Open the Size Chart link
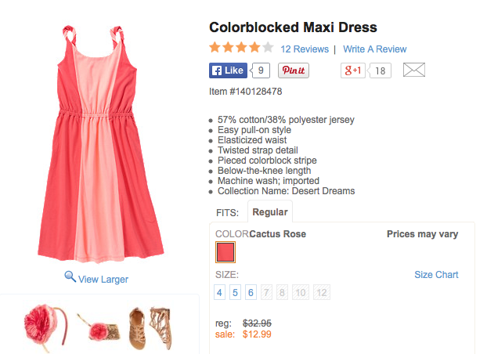The width and height of the screenshot is (487, 354). click(x=436, y=275)
